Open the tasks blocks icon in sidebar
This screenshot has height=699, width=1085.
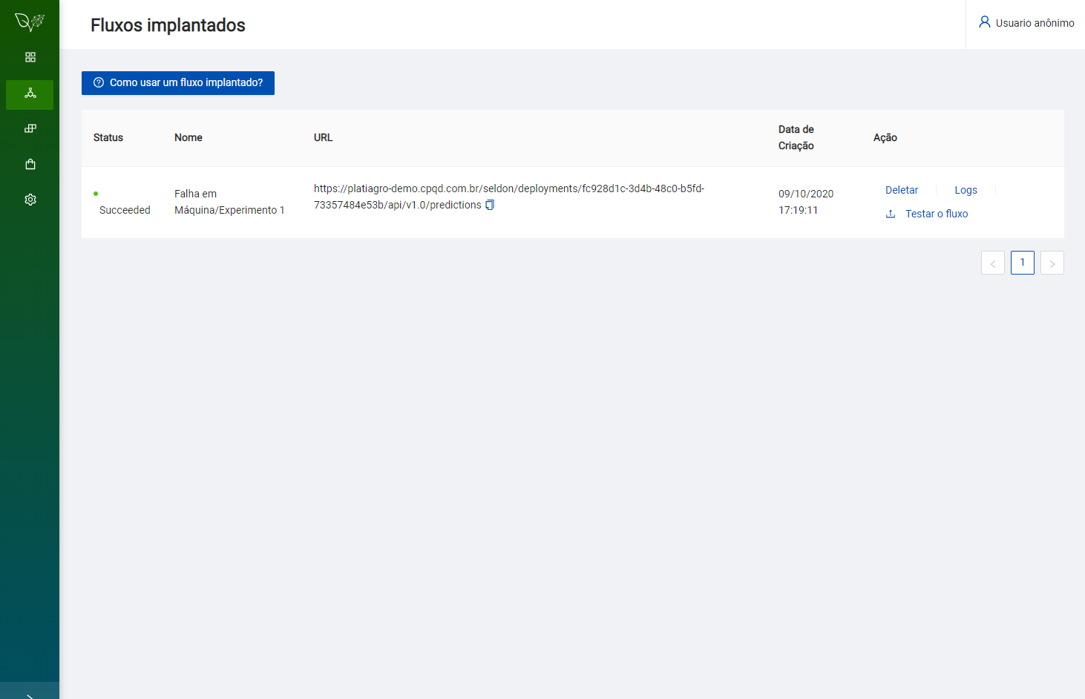[30, 128]
